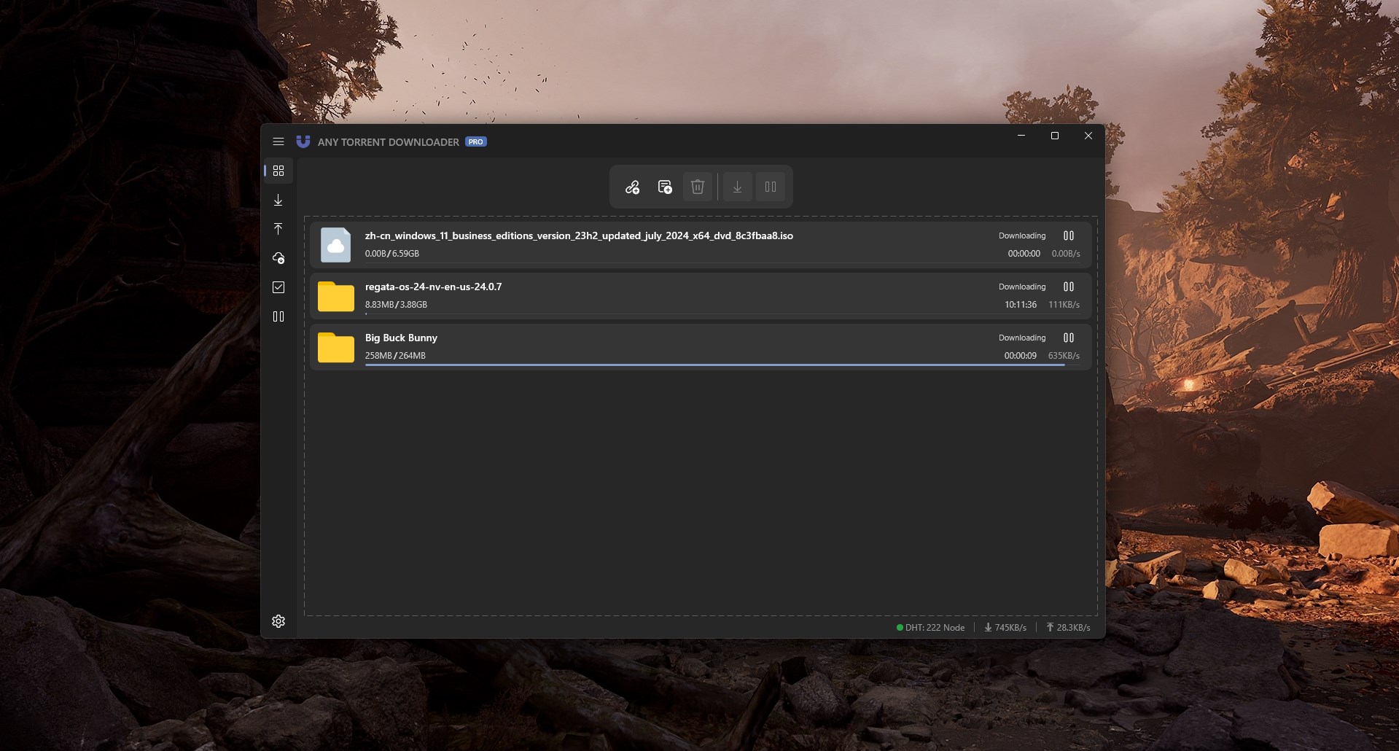Click the Downloading status of Big Buck Bunny
The height and width of the screenshot is (751, 1399).
(x=1022, y=338)
